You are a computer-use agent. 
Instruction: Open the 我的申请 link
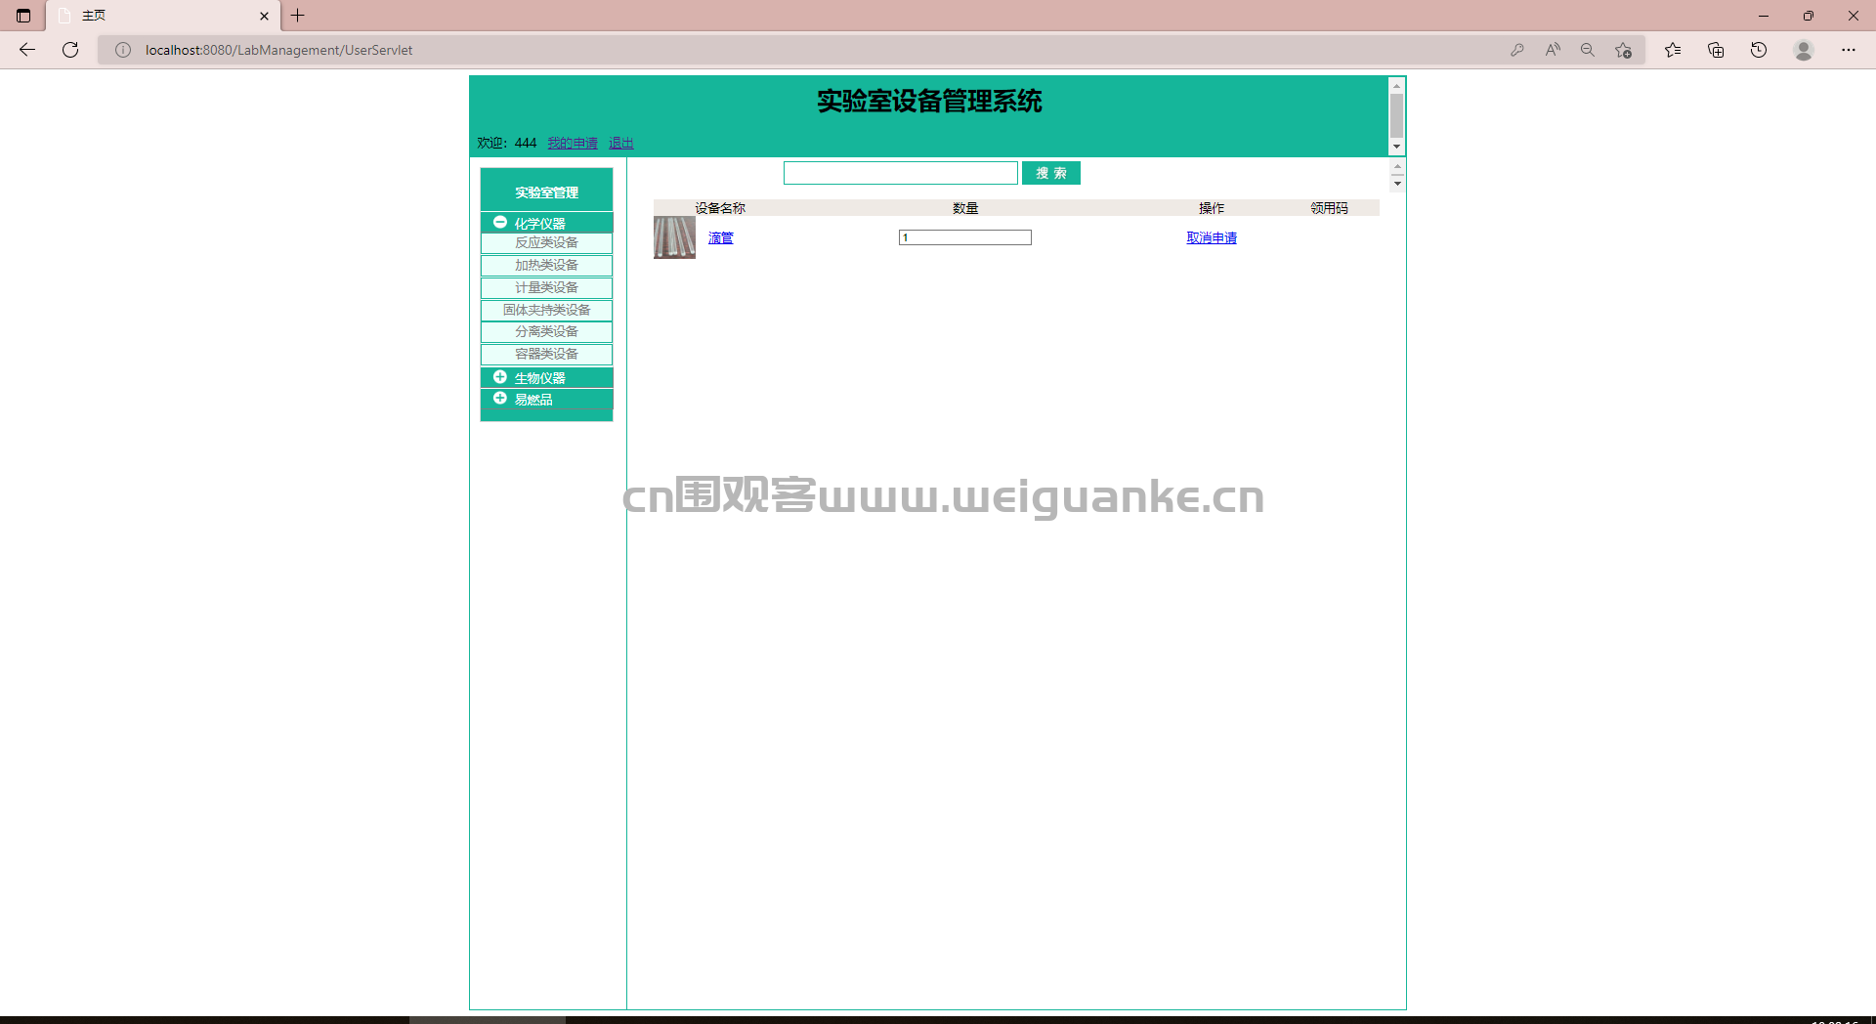point(573,144)
